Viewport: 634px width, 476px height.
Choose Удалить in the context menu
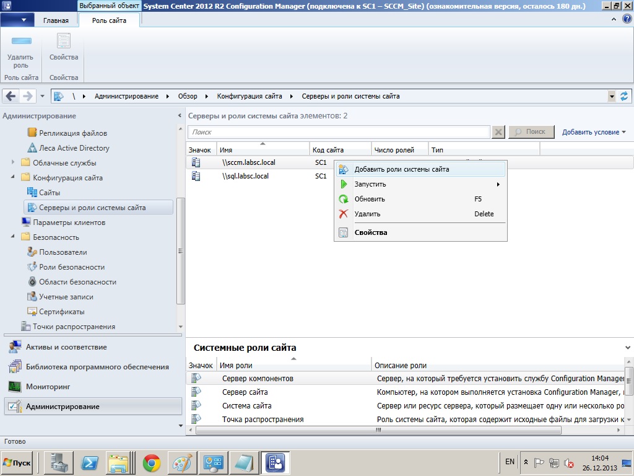click(x=420, y=214)
